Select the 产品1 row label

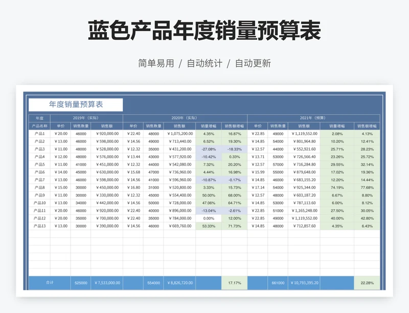39,134
